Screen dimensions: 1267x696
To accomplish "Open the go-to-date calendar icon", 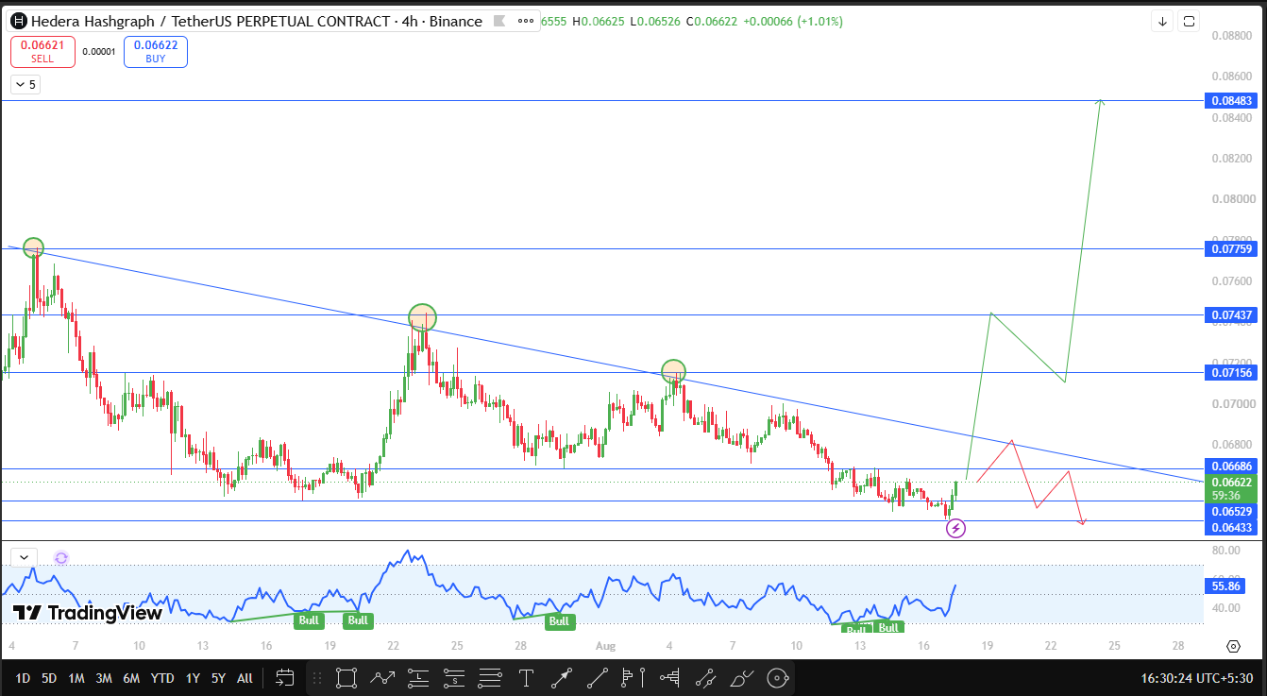I will pyautogui.click(x=284, y=677).
